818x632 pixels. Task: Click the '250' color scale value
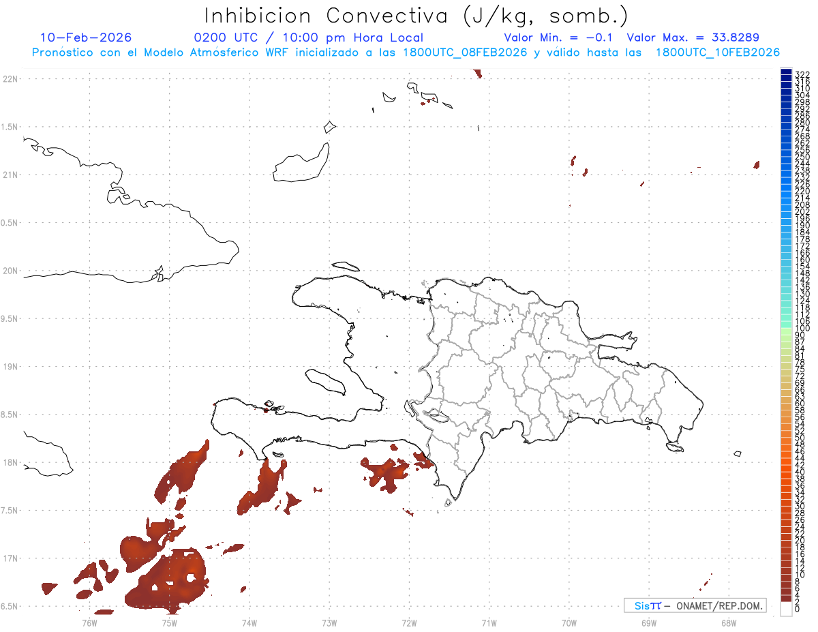[x=802, y=157]
